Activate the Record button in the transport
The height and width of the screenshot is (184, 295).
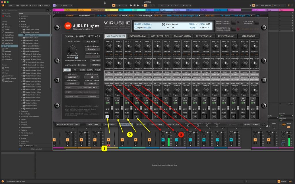[x=137, y=5]
